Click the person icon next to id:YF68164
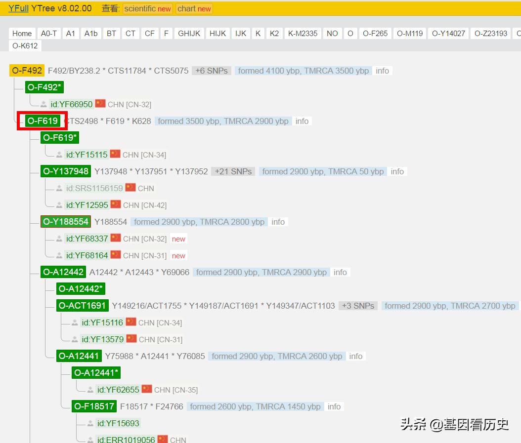The height and width of the screenshot is (443, 521). (x=59, y=254)
